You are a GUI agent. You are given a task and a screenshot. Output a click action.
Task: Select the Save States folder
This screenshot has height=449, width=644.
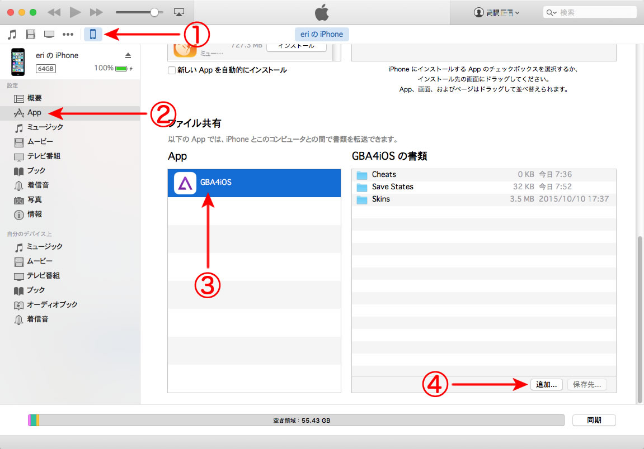click(484, 187)
